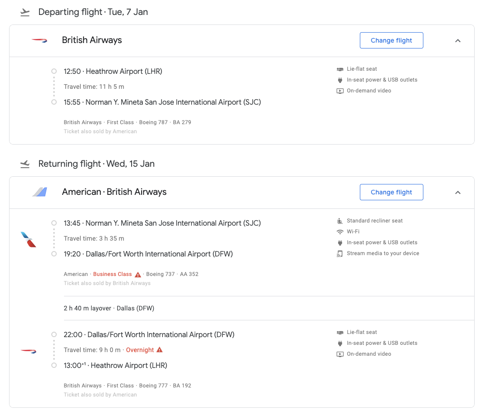Click the Overnight warning triangle icon
481x411 pixels.
point(159,350)
